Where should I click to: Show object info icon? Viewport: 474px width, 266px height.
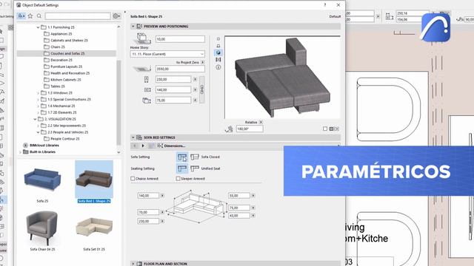tap(218, 67)
